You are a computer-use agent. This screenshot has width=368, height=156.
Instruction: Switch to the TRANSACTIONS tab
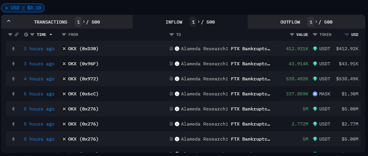50,22
